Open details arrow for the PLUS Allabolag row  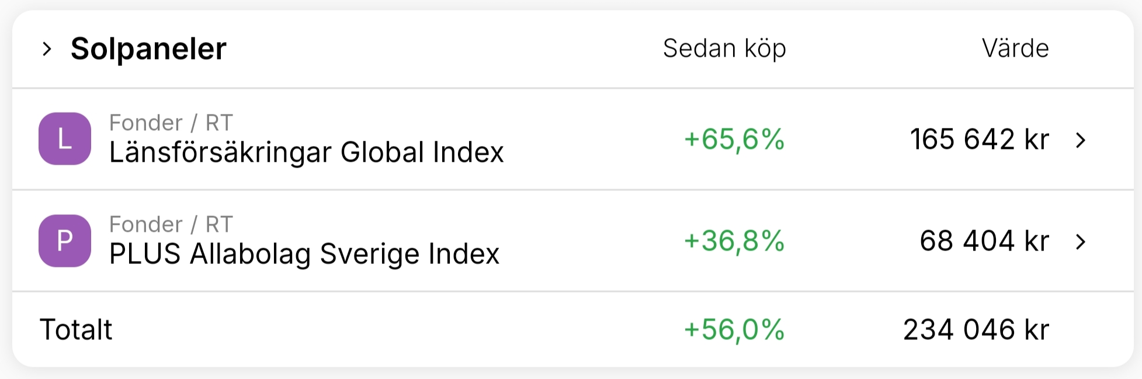[x=1081, y=242]
